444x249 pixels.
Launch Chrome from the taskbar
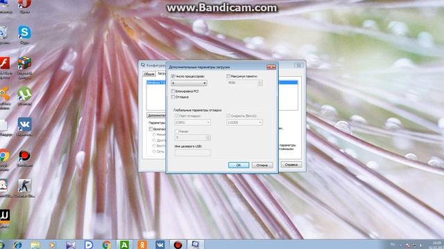[106, 245]
